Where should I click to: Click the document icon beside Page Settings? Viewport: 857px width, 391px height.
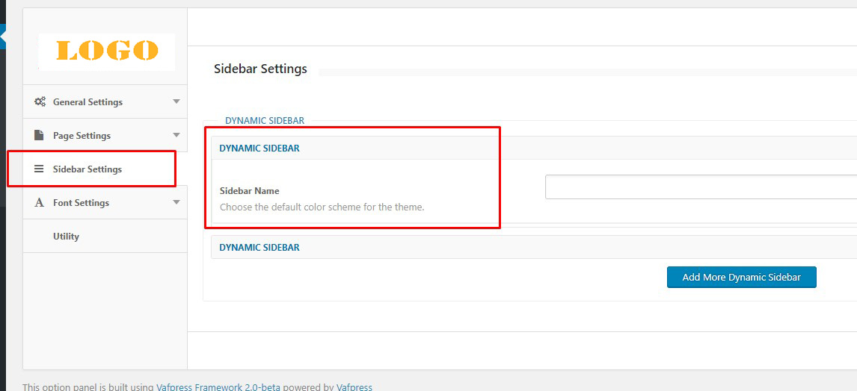40,136
